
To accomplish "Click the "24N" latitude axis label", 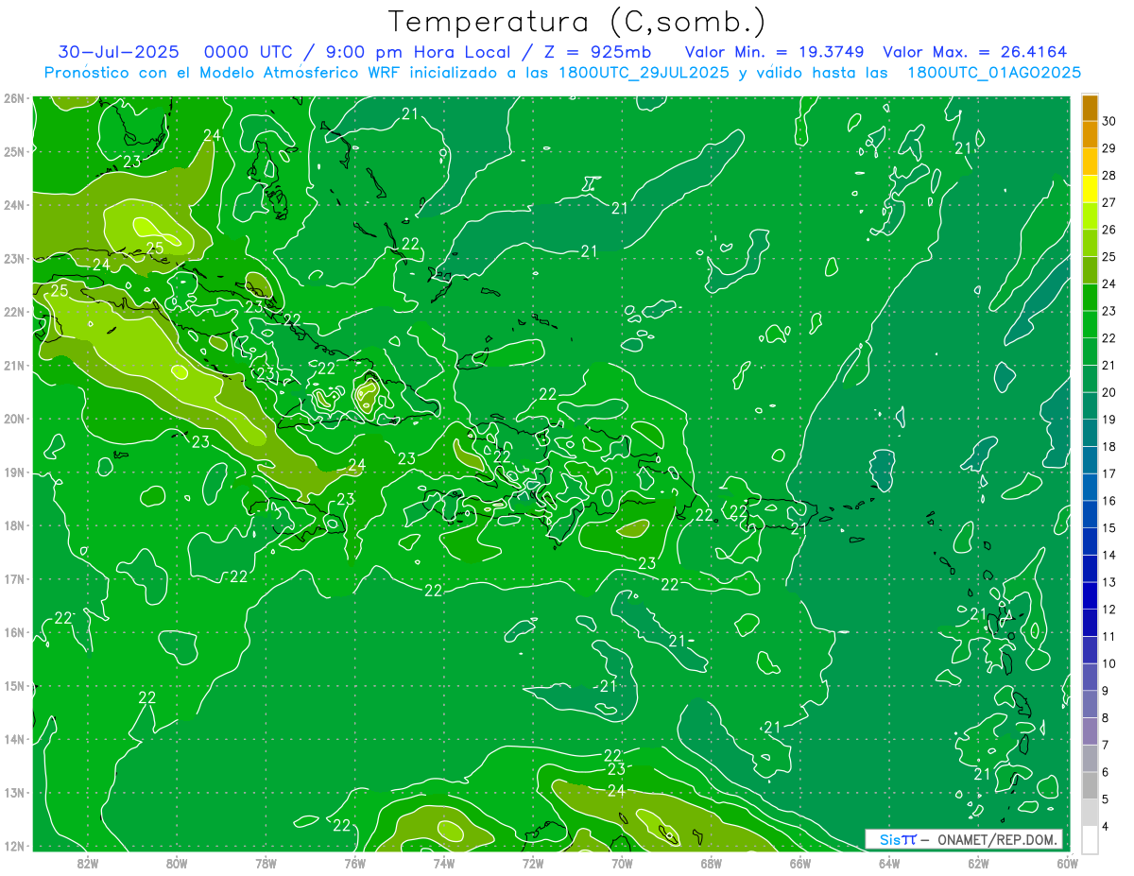I will [x=13, y=205].
